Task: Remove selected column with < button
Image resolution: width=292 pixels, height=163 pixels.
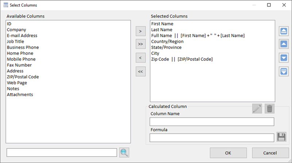Action: pyautogui.click(x=141, y=58)
